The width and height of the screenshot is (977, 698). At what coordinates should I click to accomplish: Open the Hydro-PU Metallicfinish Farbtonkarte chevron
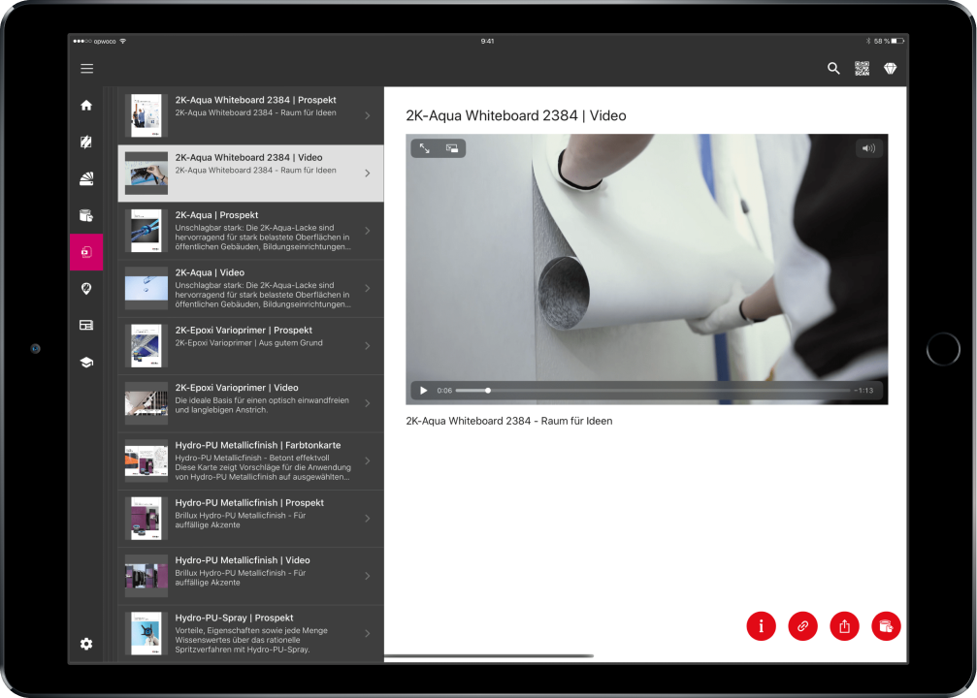[368, 460]
